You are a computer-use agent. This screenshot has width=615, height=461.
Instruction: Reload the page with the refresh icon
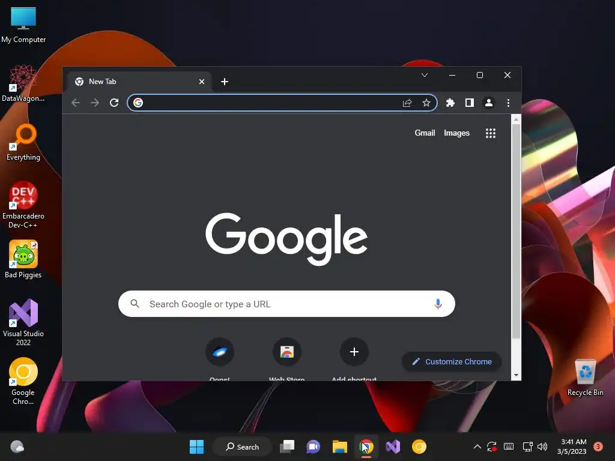click(x=114, y=103)
